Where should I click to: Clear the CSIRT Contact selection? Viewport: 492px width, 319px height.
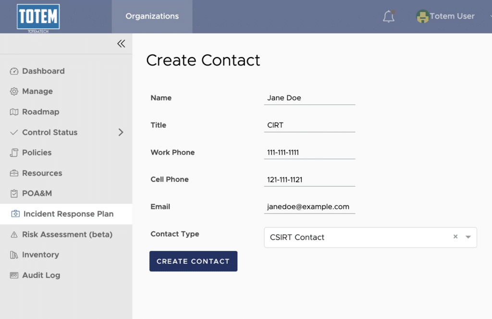[455, 236]
